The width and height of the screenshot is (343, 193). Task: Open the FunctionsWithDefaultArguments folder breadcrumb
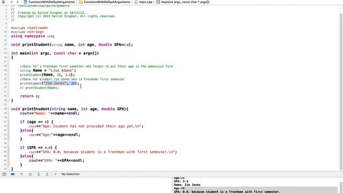tap(107, 2)
